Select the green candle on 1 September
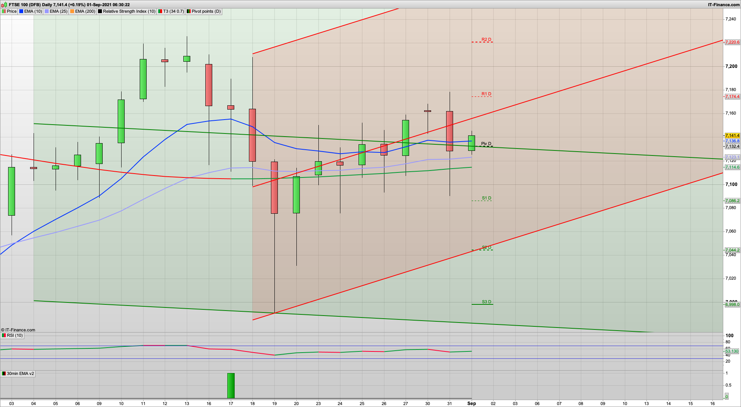 tap(472, 143)
